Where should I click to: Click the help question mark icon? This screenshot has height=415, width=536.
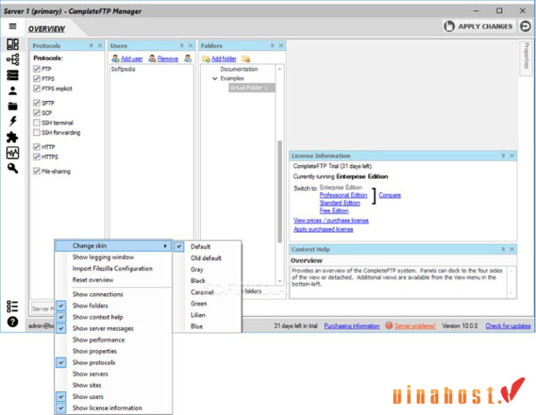coord(13,322)
